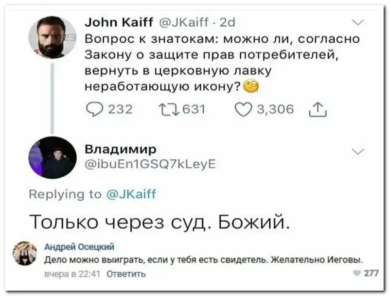Click the monocle emoji in the tweet
This screenshot has width=389, height=296.
tap(251, 87)
